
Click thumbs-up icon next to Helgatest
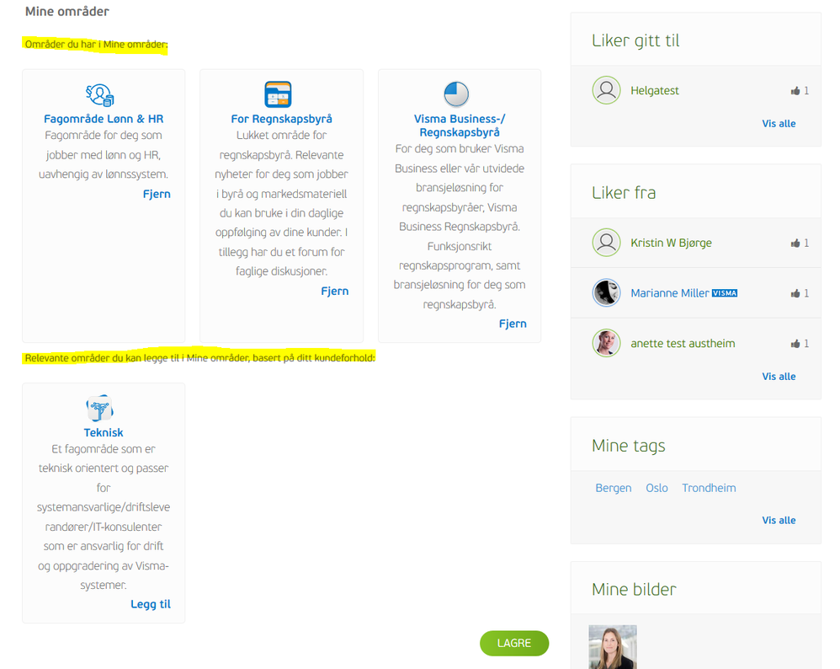(x=795, y=91)
